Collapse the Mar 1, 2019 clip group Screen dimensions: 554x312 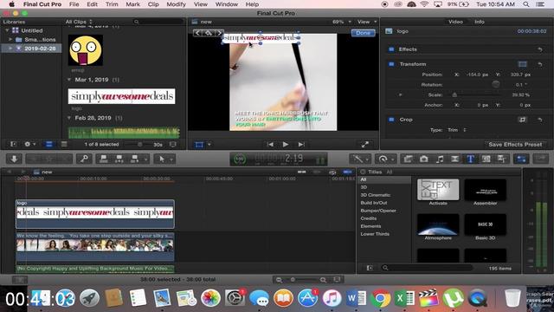coord(69,80)
